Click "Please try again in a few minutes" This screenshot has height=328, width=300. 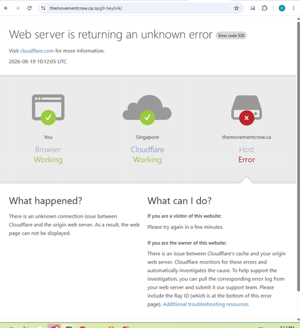[185, 227]
